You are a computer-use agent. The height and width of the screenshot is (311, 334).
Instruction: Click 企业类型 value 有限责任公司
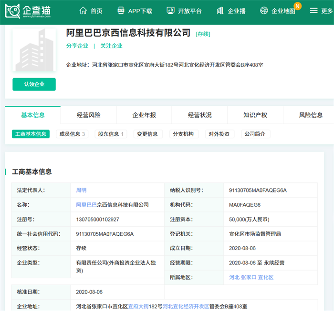click(116, 267)
